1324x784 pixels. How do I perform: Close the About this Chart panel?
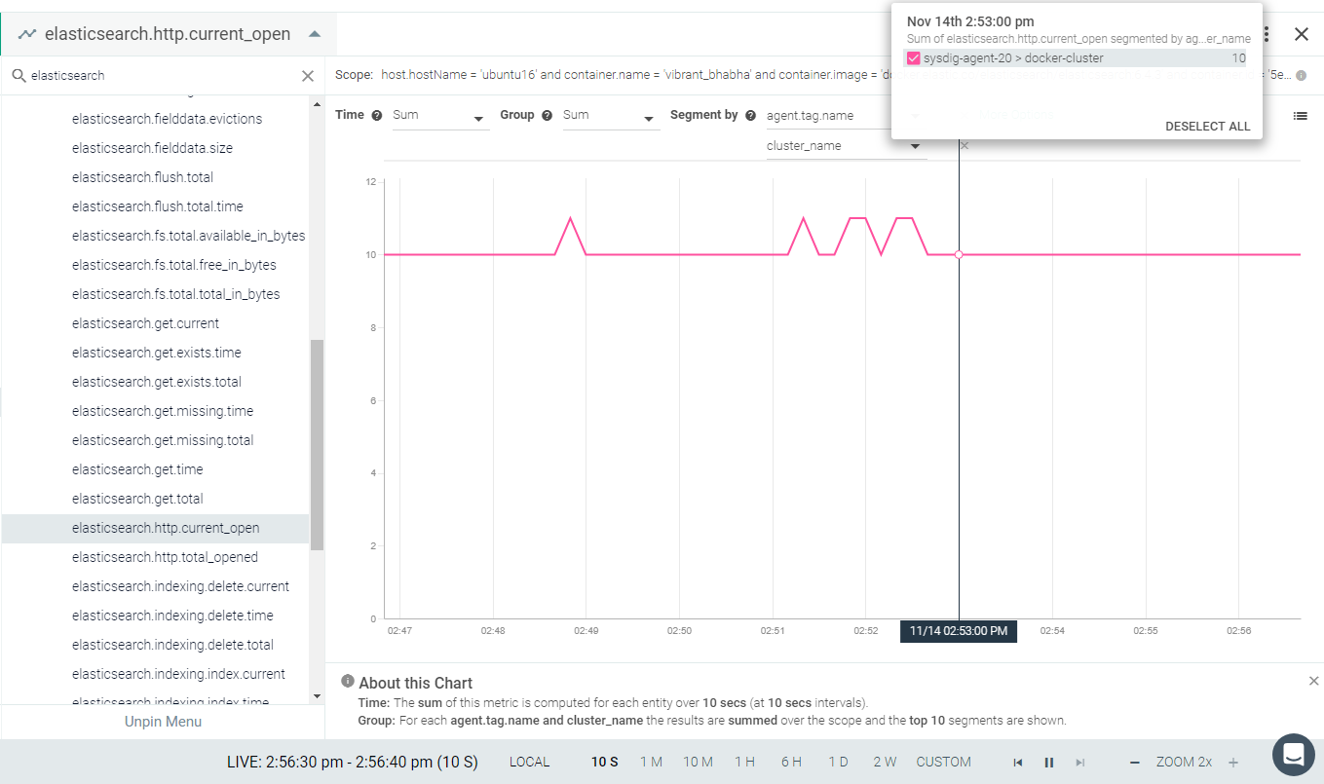pyautogui.click(x=1313, y=681)
